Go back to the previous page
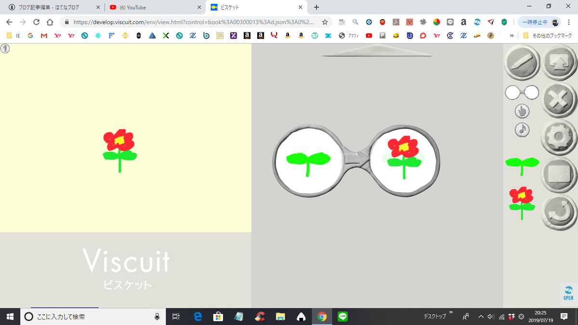The image size is (578, 325). (x=9, y=22)
